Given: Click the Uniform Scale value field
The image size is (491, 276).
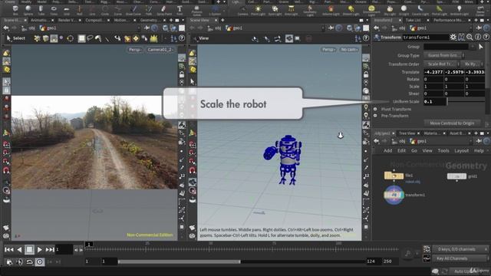Looking at the screenshot, I should [x=435, y=101].
